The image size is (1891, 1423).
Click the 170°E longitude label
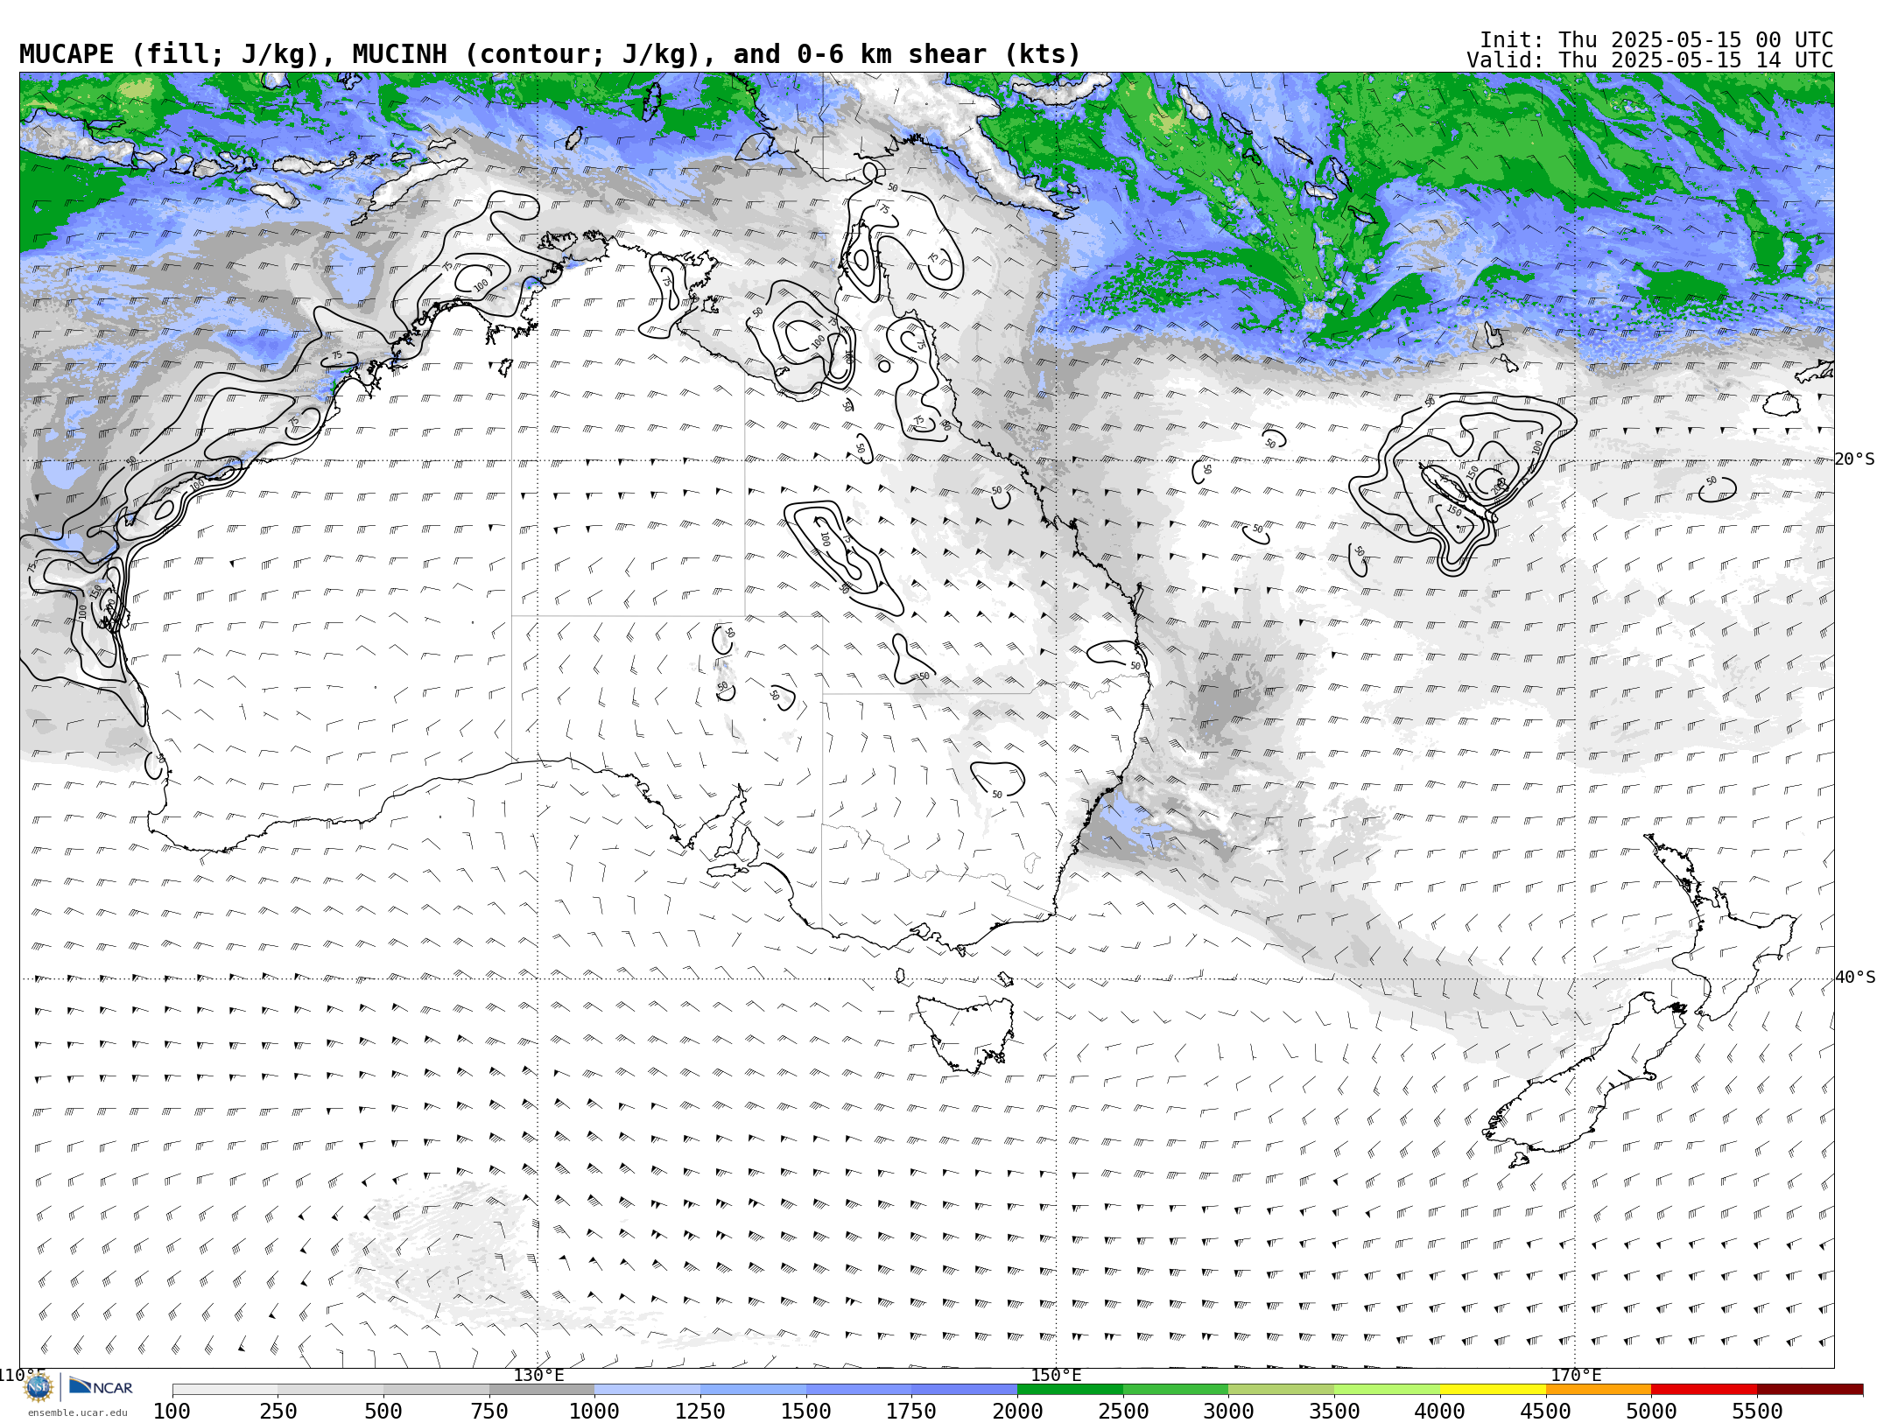click(1576, 1375)
